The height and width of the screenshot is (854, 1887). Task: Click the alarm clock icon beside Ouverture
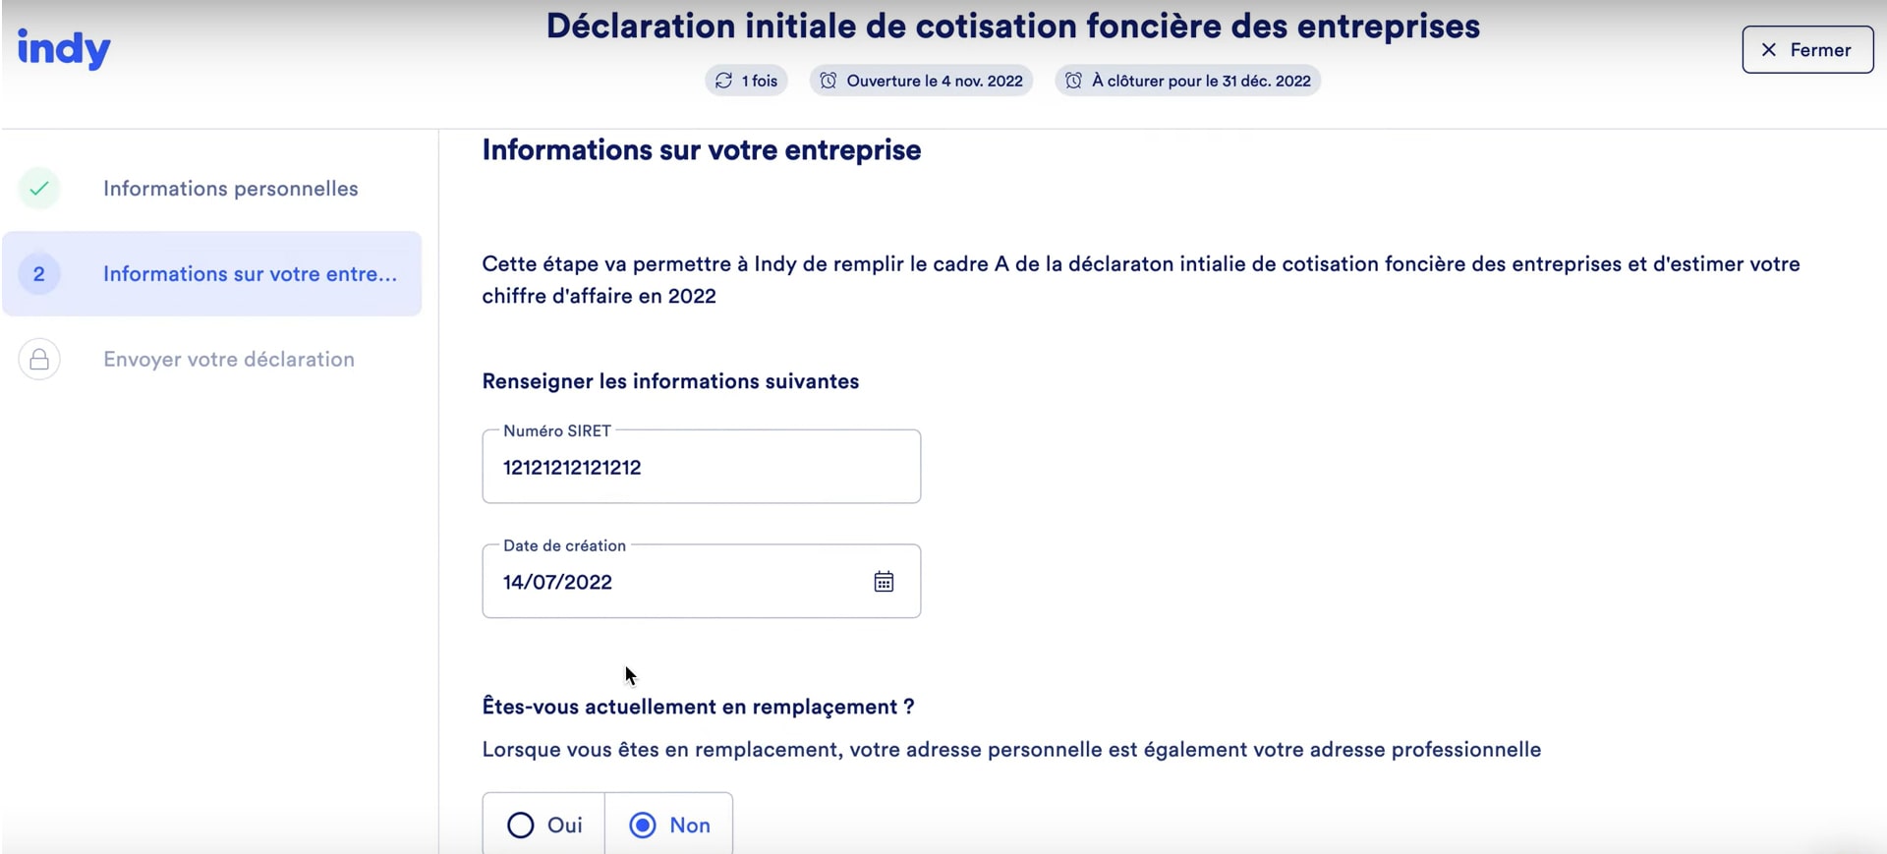click(829, 81)
